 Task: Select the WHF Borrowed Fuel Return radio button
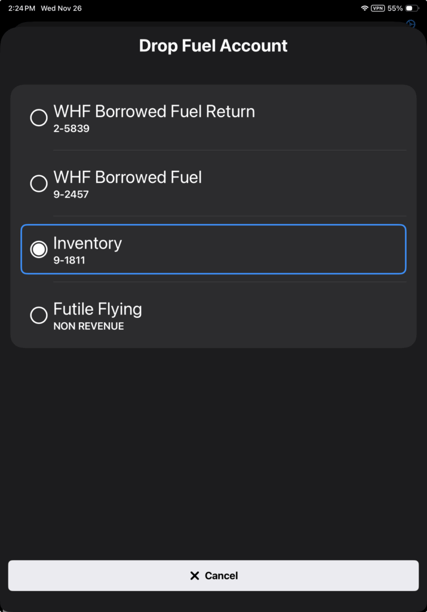coord(39,118)
